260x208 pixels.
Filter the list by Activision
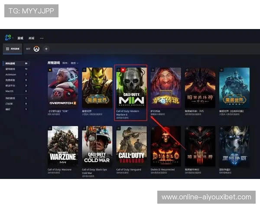[16, 75]
